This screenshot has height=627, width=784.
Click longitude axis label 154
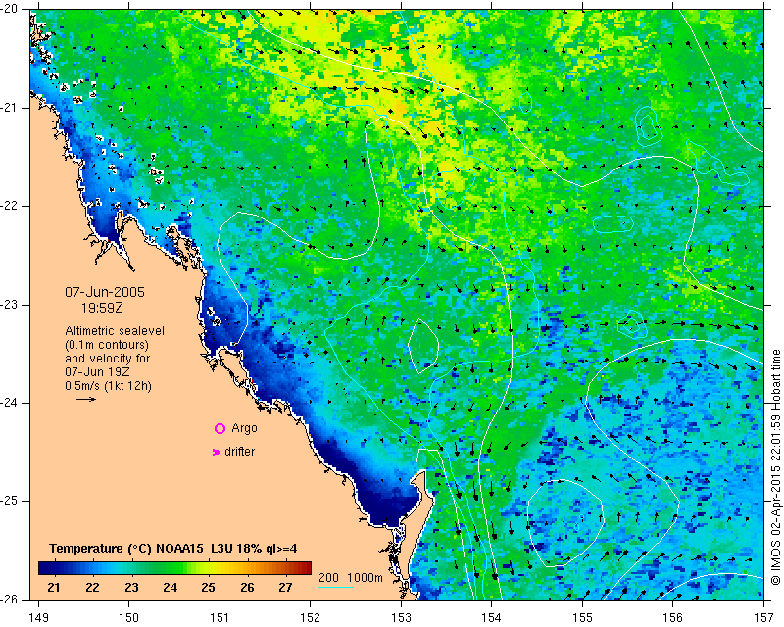point(492,618)
